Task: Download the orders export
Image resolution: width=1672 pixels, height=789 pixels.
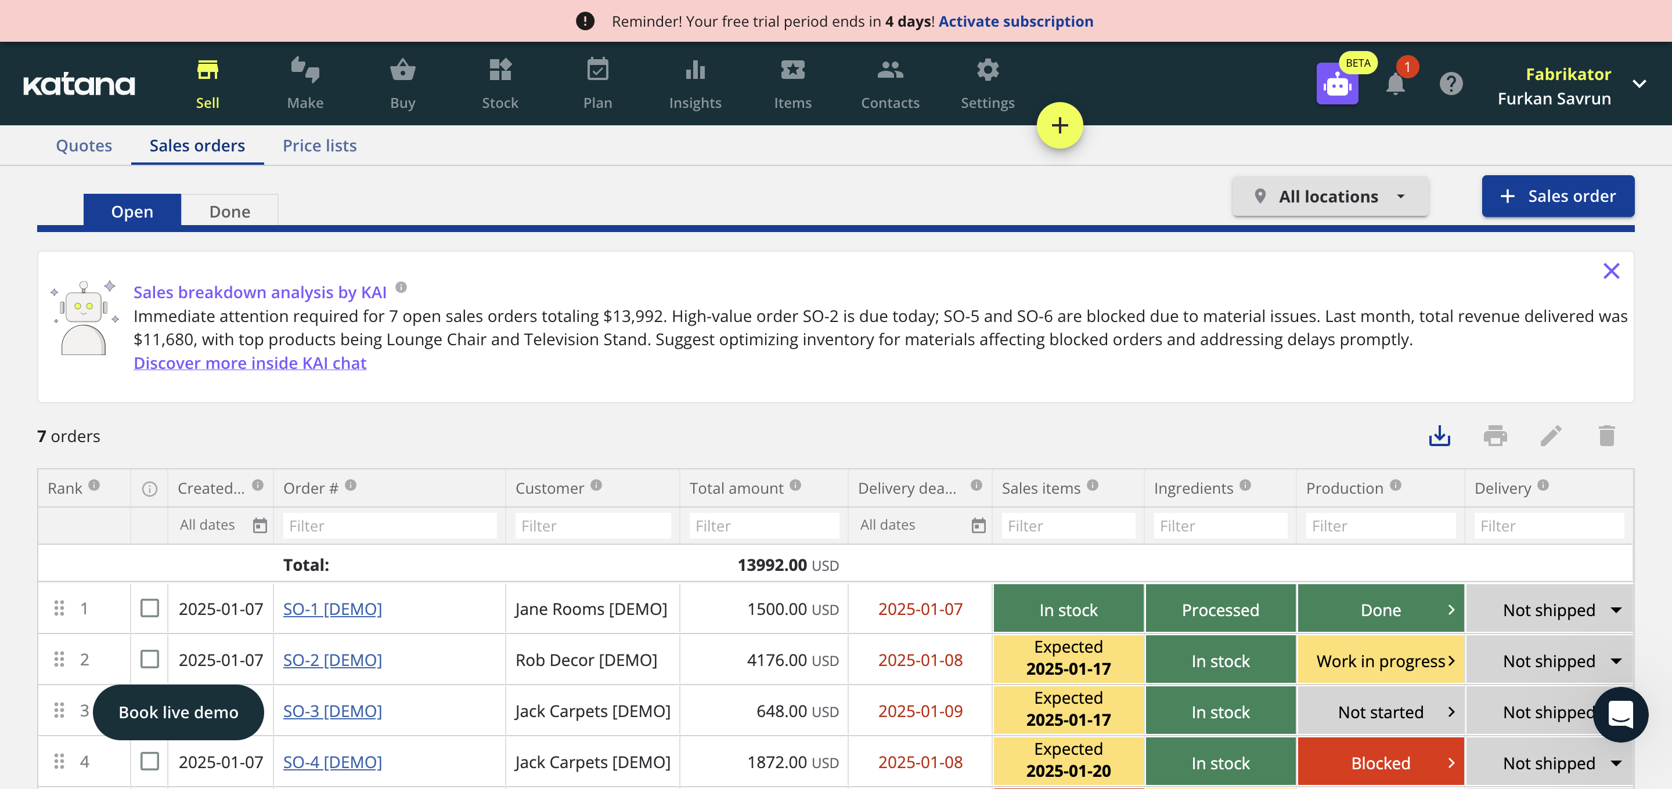Action: click(1439, 435)
